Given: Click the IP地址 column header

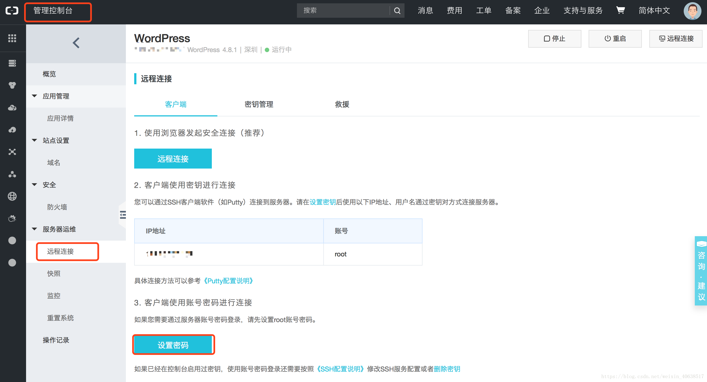Looking at the screenshot, I should [x=229, y=231].
